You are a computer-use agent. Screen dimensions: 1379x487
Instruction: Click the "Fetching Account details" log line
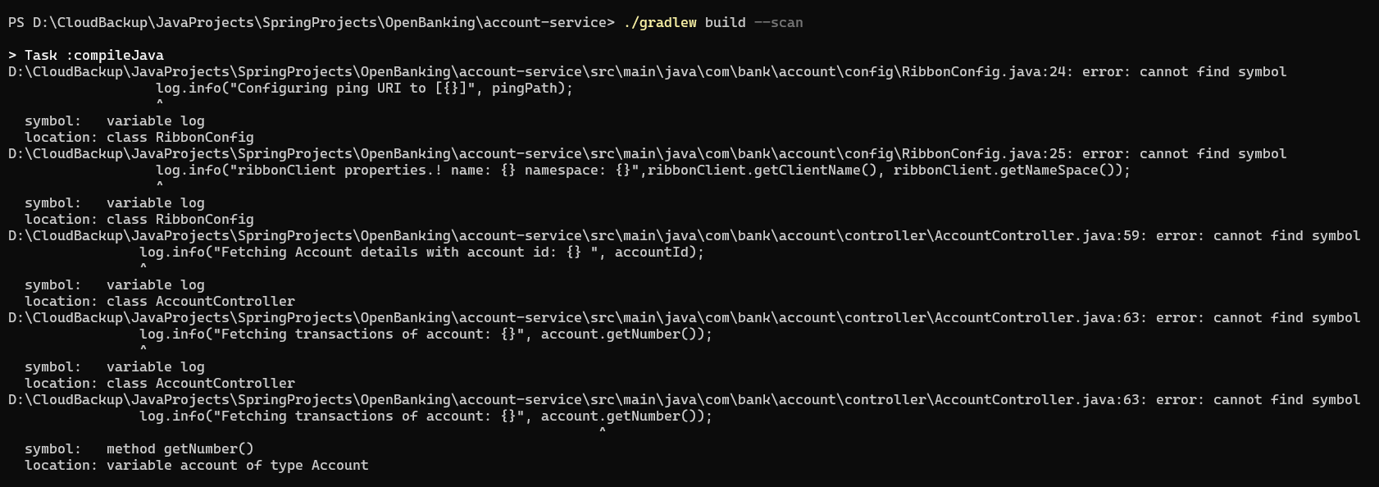click(422, 253)
